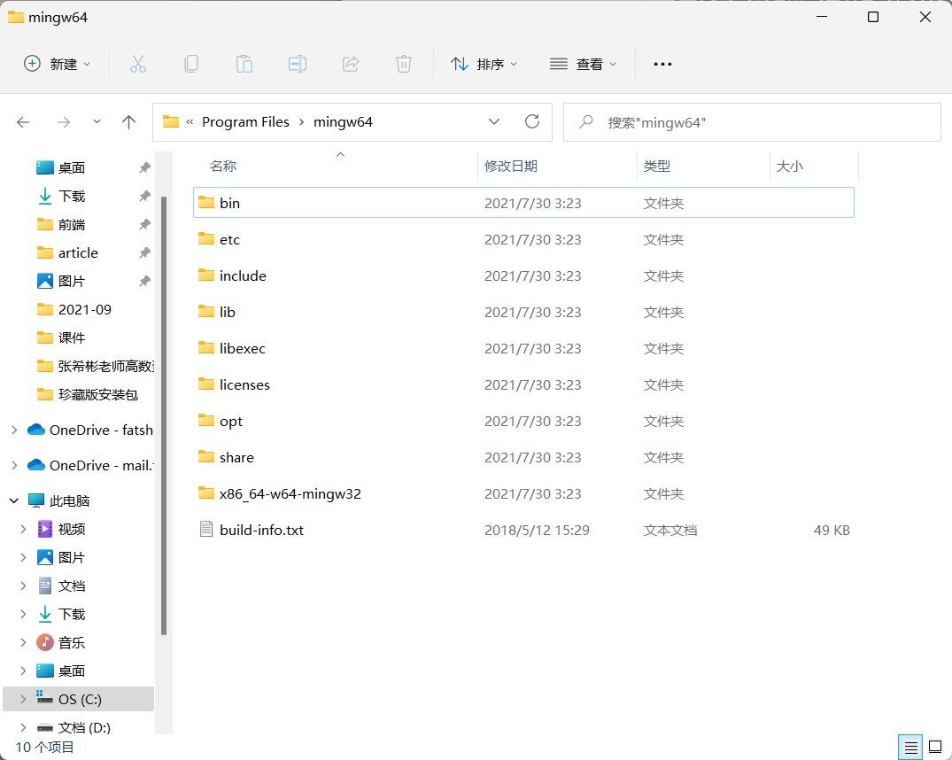The image size is (952, 760).
Task: Sort by 名称 column header
Action: point(223,166)
